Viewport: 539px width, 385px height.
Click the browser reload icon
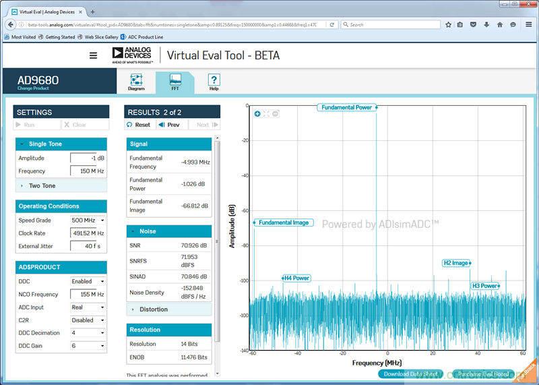point(332,24)
